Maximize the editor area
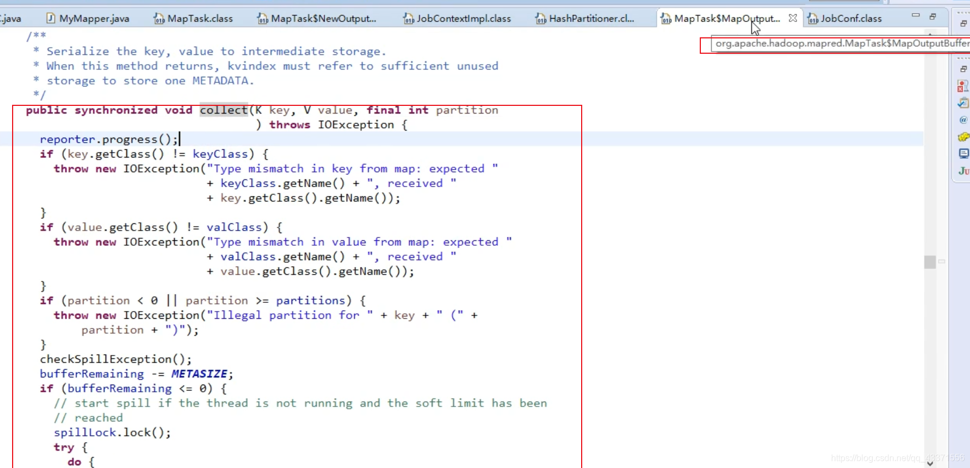 tap(933, 16)
